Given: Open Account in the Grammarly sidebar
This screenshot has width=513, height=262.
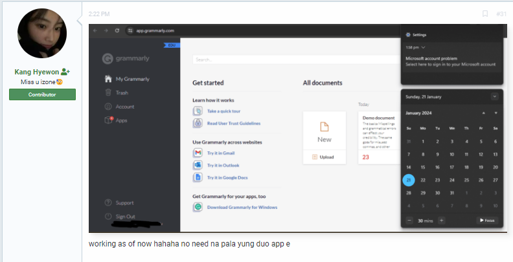Looking at the screenshot, I should (125, 107).
